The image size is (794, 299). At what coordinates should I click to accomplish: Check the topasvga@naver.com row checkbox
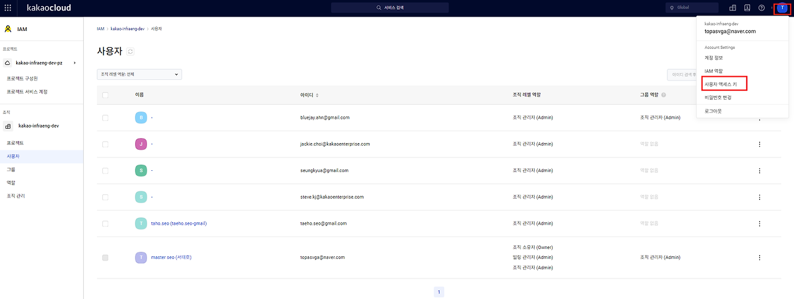[105, 257]
